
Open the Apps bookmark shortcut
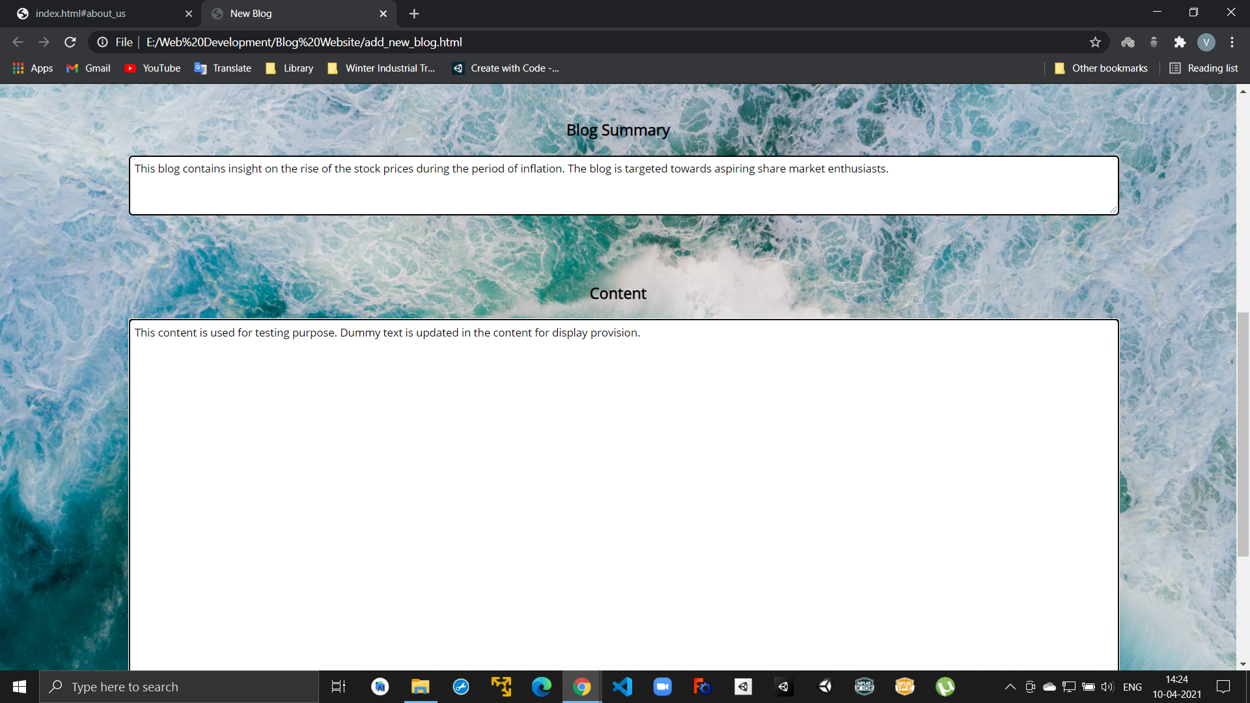[33, 68]
